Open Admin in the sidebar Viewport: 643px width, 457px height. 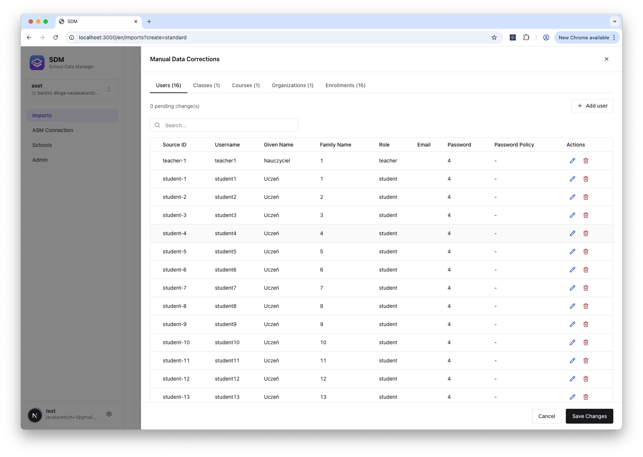click(72, 160)
